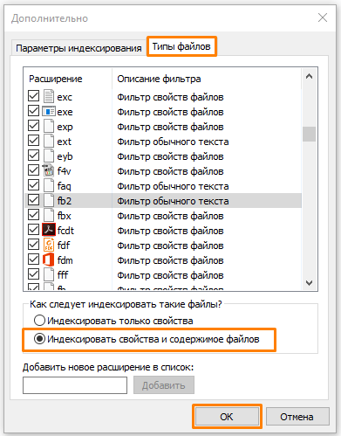Image resolution: width=341 pixels, height=436 pixels.
Task: Switch to 'Параметры индексирования' tab
Action: click(78, 48)
